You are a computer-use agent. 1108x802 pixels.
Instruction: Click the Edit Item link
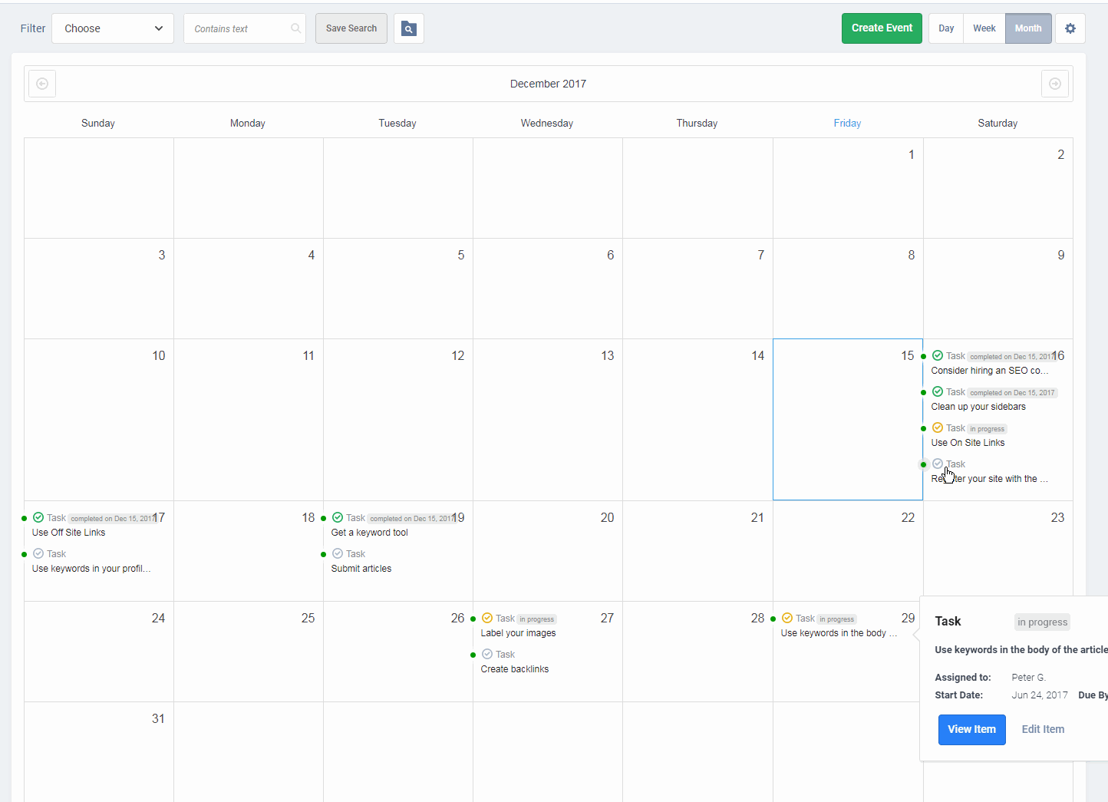(1043, 729)
